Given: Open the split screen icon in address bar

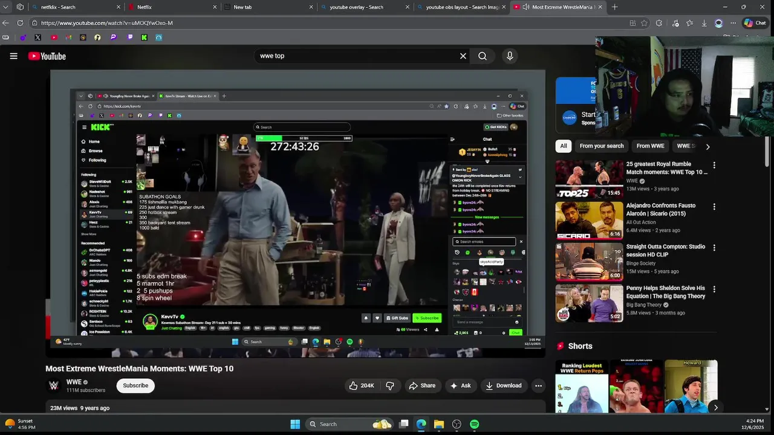Looking at the screenshot, I should [633, 23].
